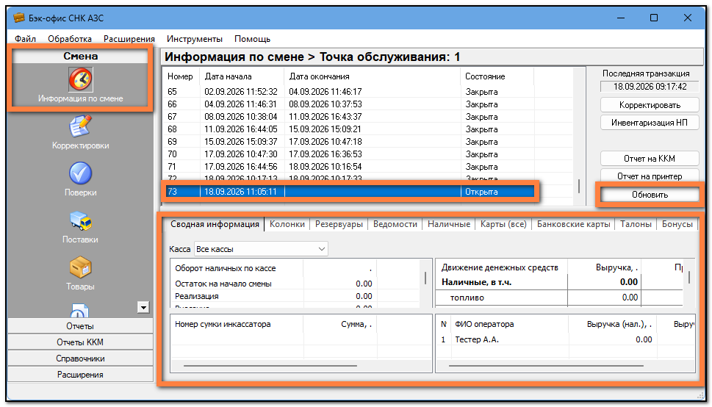
Task: Open the Корректировки notepad icon
Action: 80,126
